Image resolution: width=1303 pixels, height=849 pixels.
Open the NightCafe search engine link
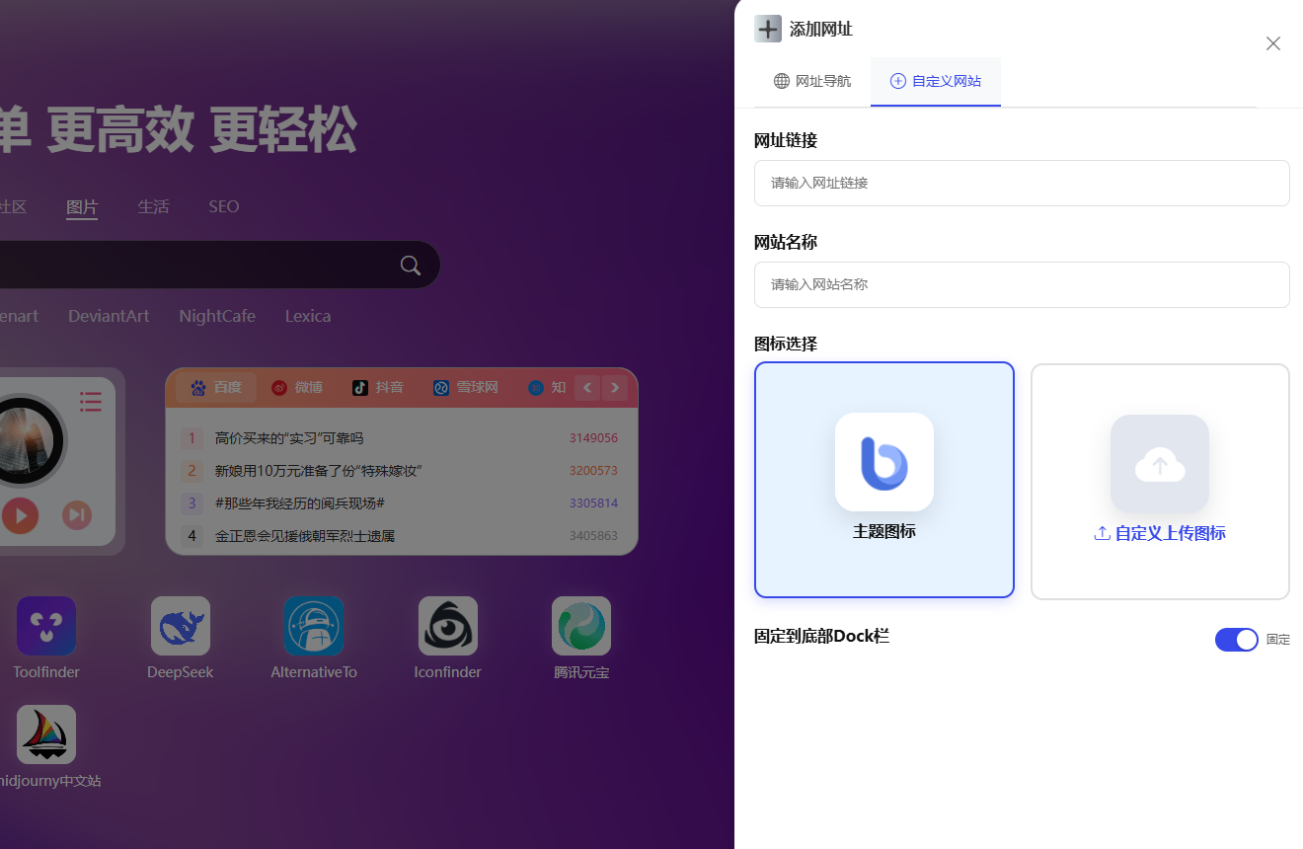coord(217,316)
